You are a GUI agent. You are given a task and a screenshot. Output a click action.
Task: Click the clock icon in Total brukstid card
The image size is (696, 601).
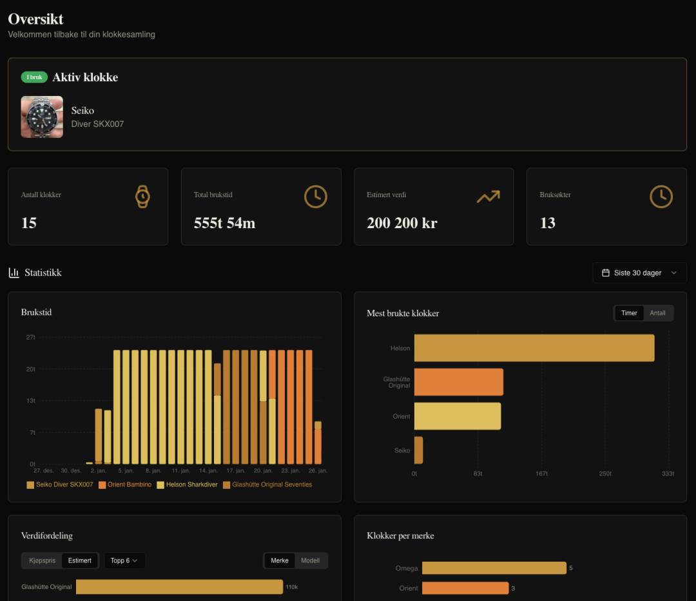click(316, 196)
